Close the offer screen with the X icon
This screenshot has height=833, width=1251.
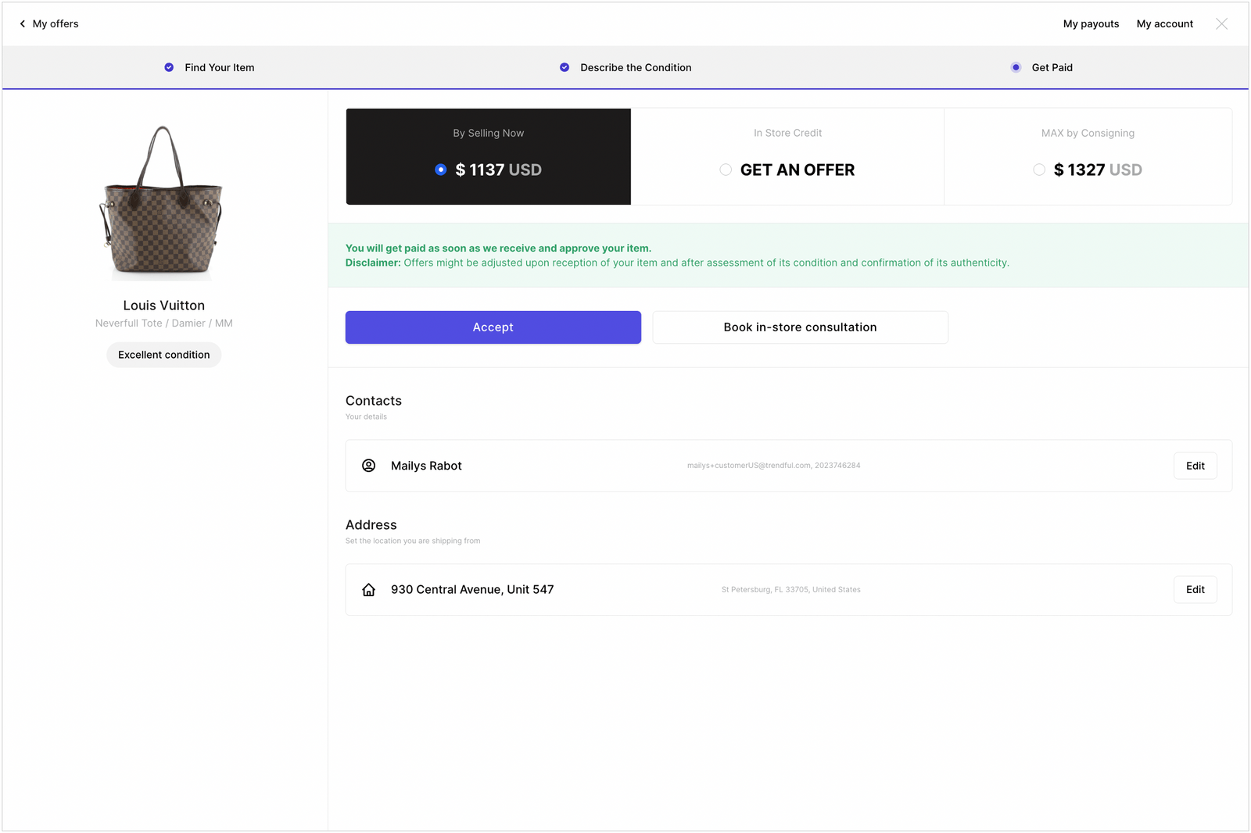pos(1221,23)
